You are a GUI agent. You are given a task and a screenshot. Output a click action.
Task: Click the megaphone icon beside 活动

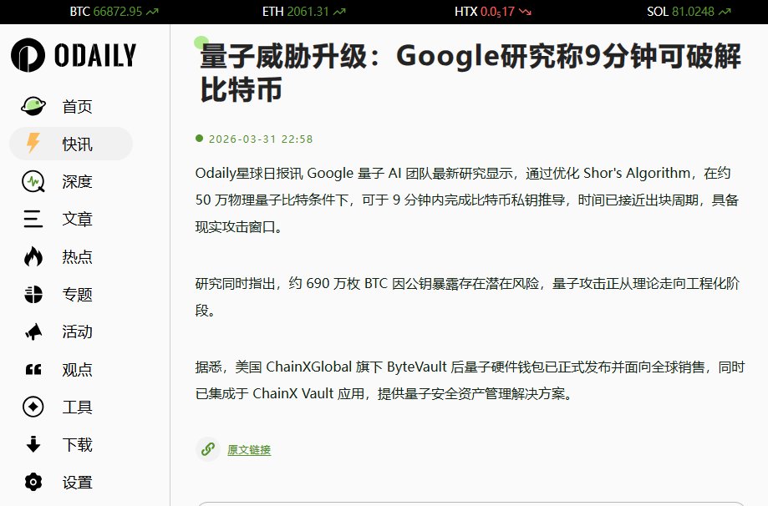pos(33,331)
